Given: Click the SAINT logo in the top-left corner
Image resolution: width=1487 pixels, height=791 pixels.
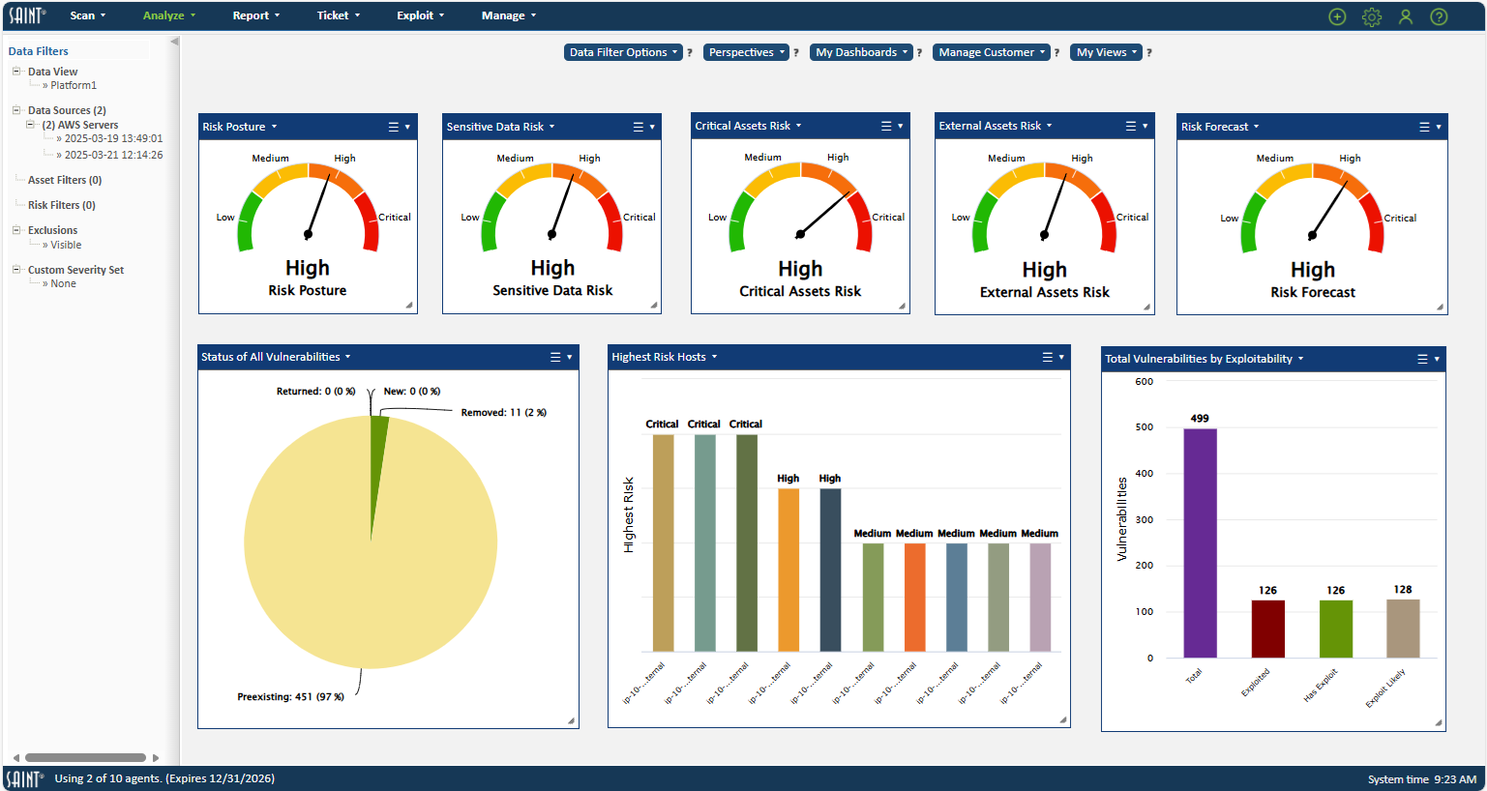Looking at the screenshot, I should pyautogui.click(x=24, y=15).
